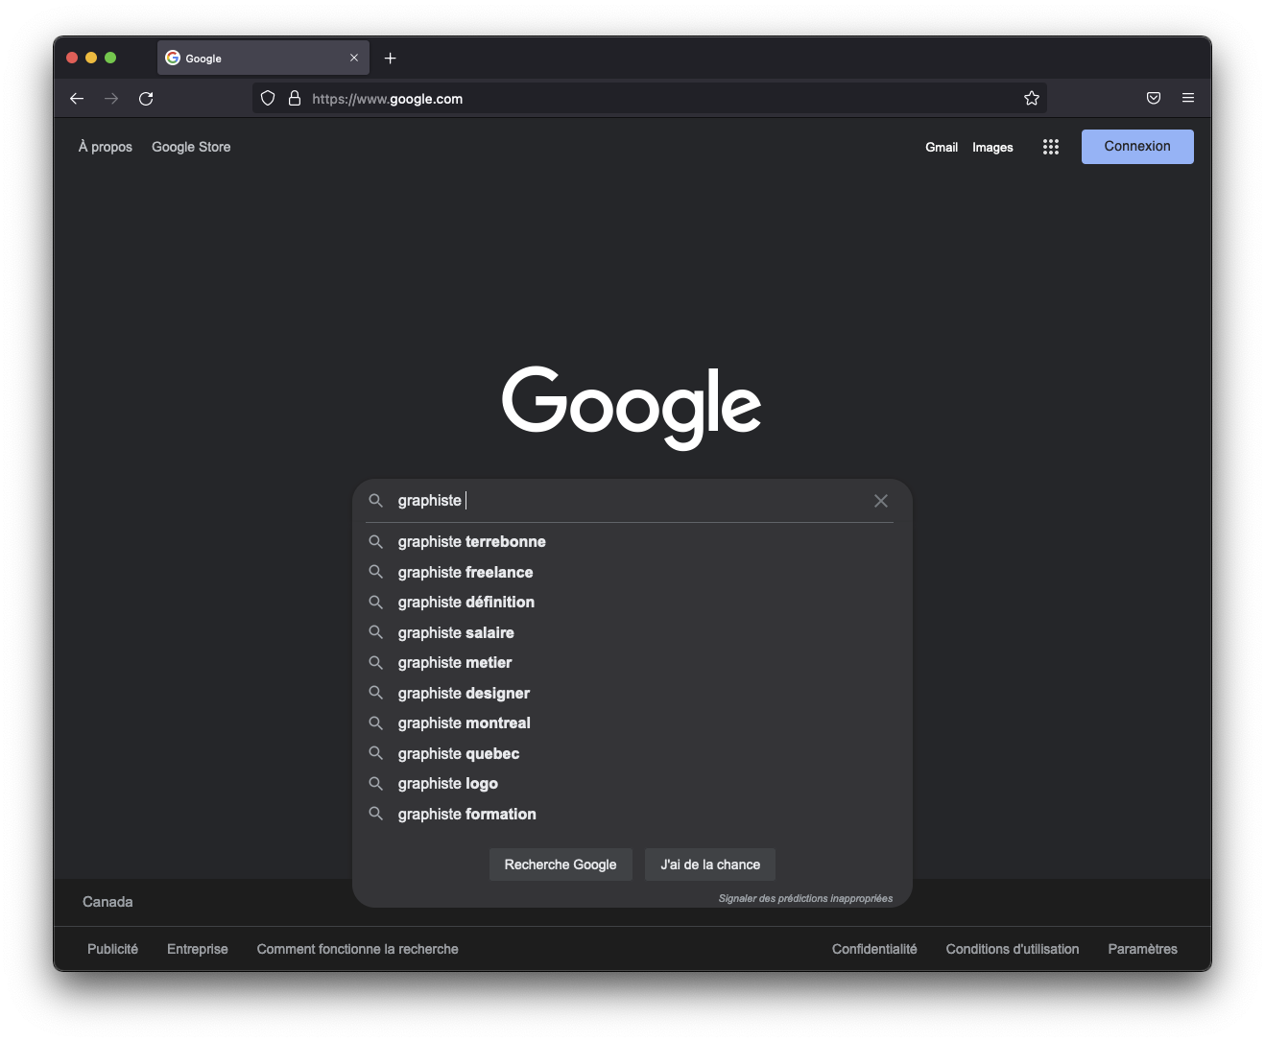Click magnifier beside graphiste formation
Image resolution: width=1265 pixels, height=1042 pixels.
click(x=376, y=814)
